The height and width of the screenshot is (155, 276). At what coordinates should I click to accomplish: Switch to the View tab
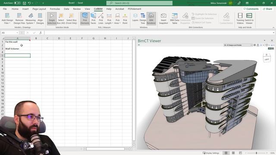87,9
